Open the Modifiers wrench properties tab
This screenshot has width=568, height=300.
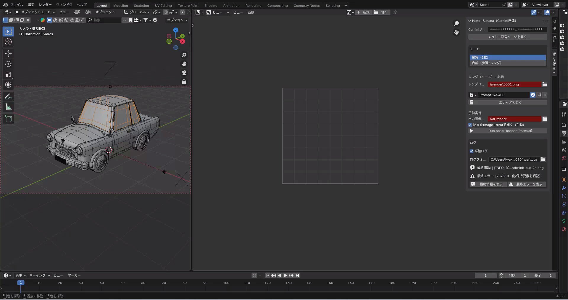[x=564, y=188]
